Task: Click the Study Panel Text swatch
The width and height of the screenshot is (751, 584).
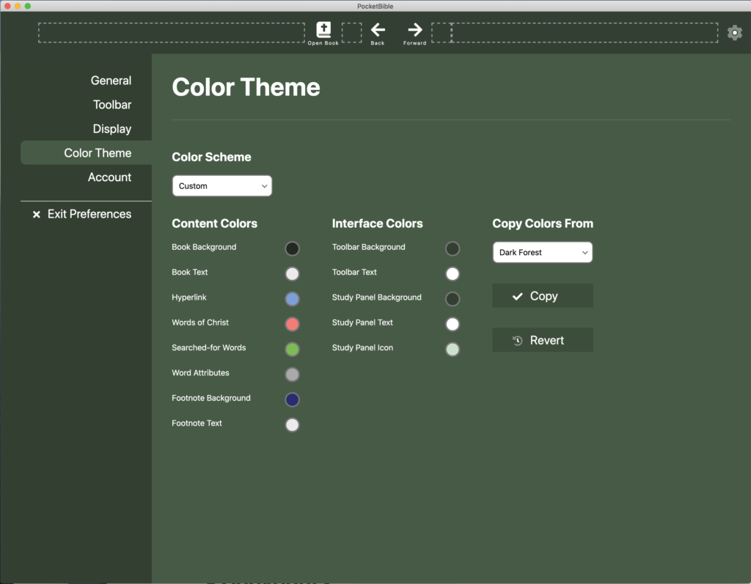Action: tap(452, 324)
